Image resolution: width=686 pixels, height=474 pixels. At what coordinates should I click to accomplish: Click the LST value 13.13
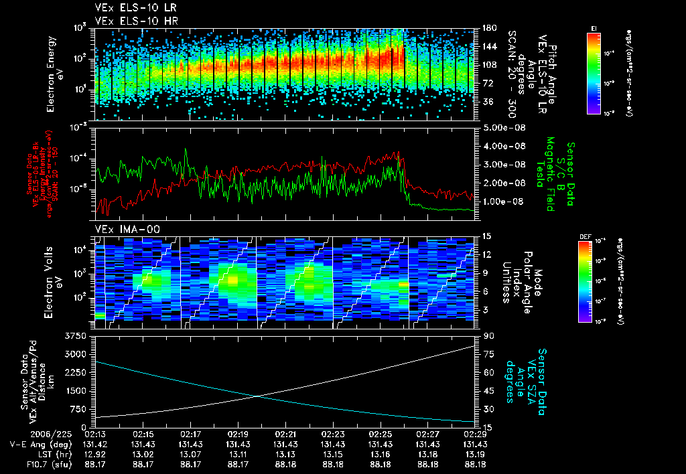[285, 455]
